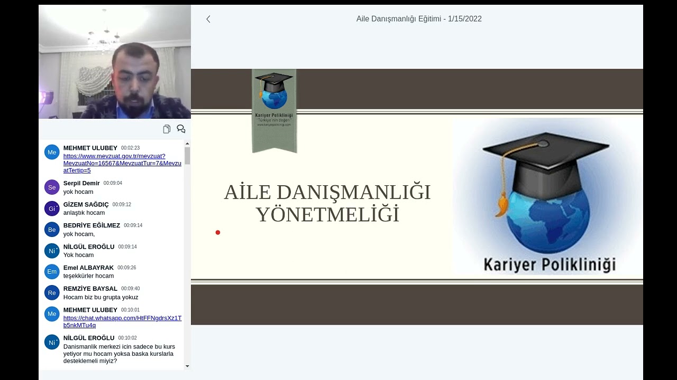Click GİZEM SAĞDIÇ's avatar circle
The height and width of the screenshot is (380, 677).
[52, 208]
